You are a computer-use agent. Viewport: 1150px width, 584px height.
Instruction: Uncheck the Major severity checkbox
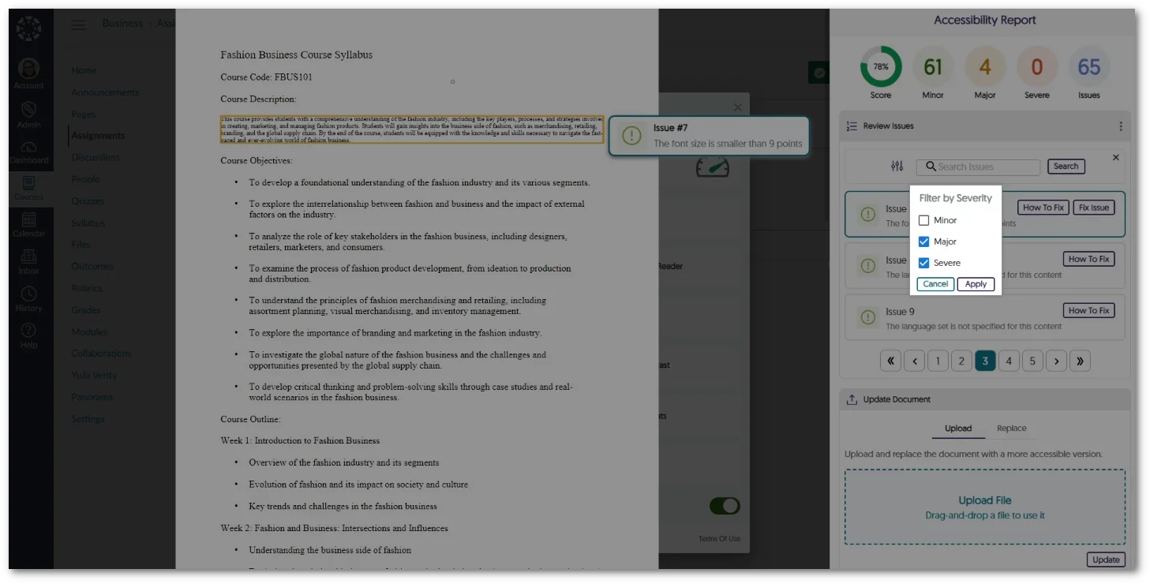[x=923, y=241]
